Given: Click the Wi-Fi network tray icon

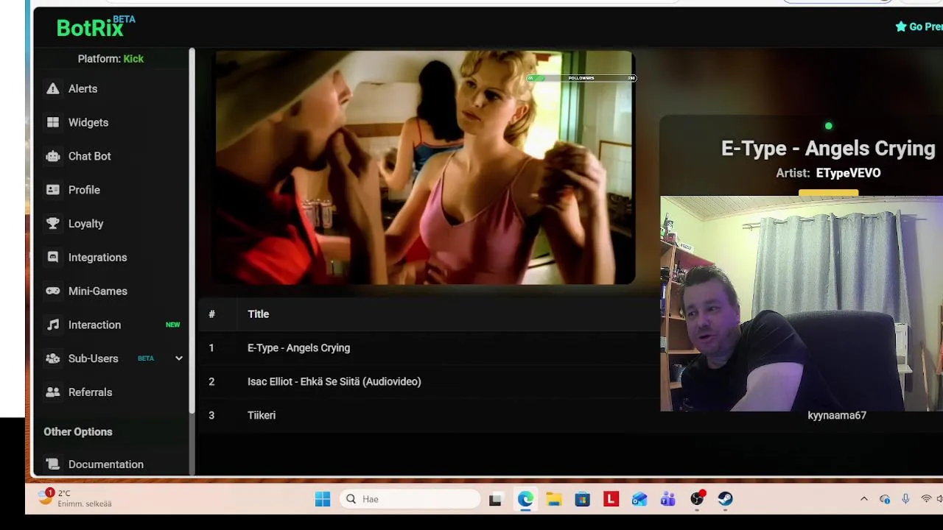Looking at the screenshot, I should click(926, 499).
